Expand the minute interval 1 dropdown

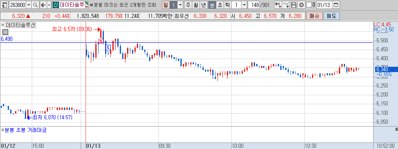coord(244,4)
